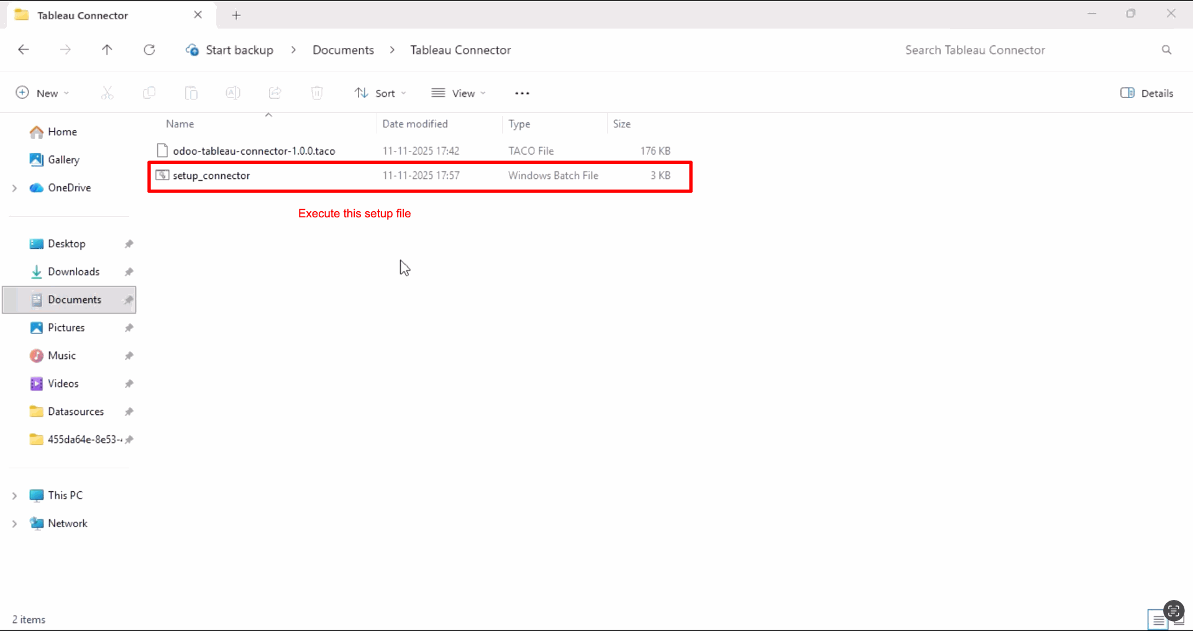Open Downloads in the sidebar
The image size is (1193, 631).
[73, 272]
